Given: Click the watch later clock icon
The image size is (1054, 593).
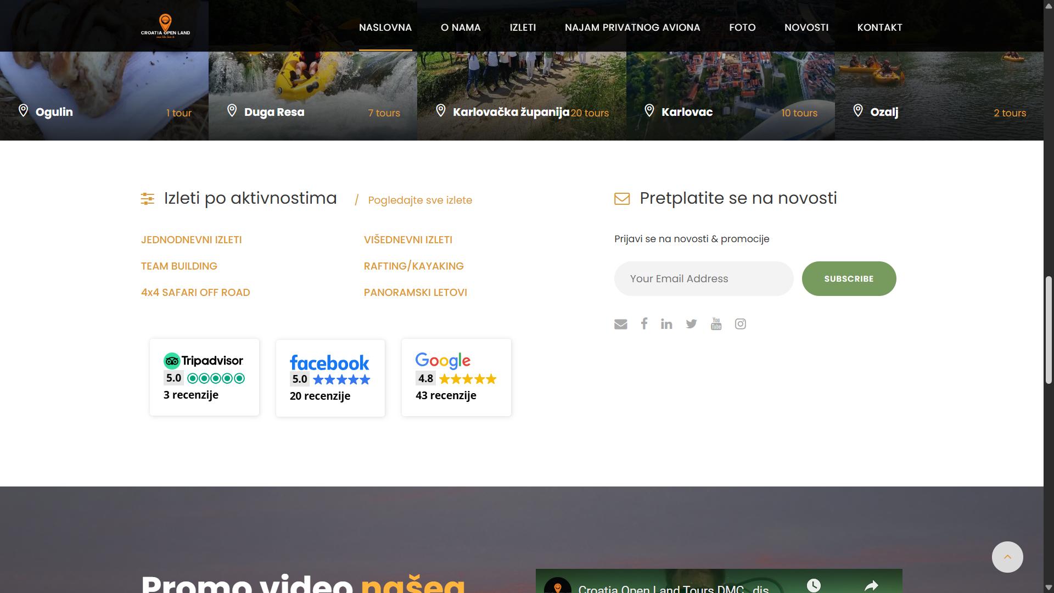Looking at the screenshot, I should [x=814, y=585].
